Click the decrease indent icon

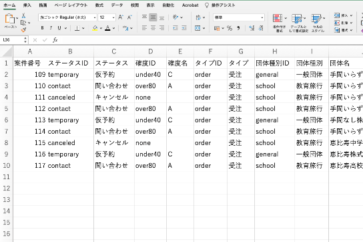point(175,28)
